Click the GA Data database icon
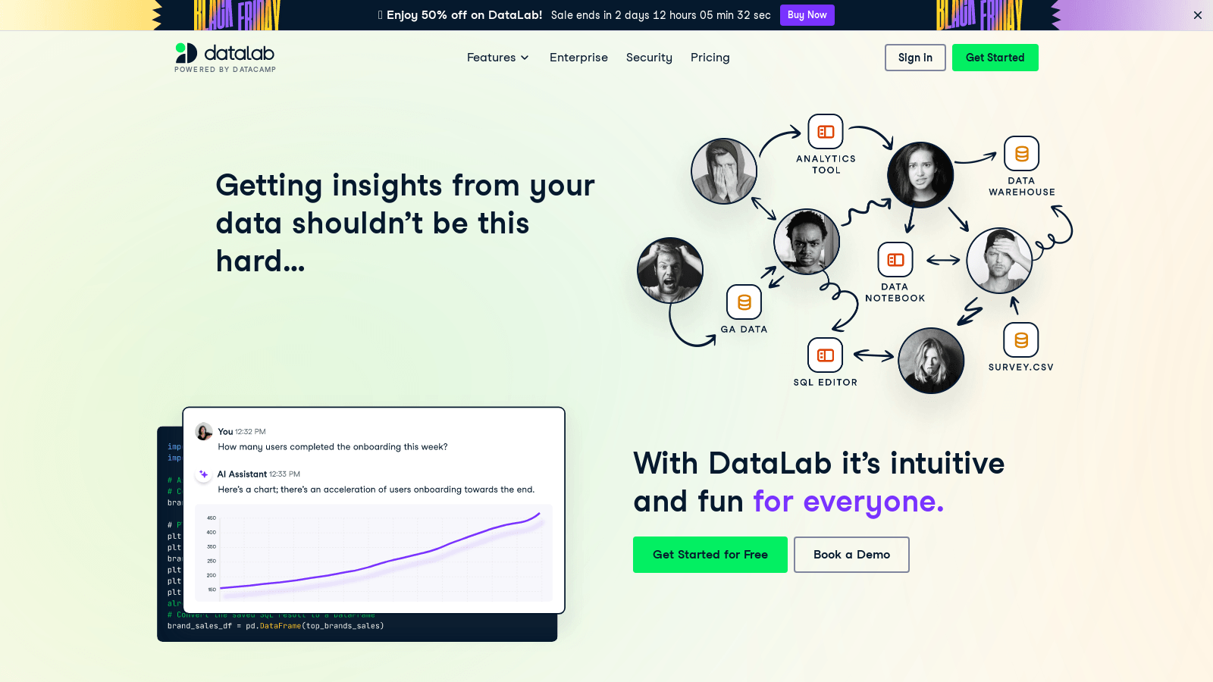This screenshot has width=1213, height=682. [744, 302]
